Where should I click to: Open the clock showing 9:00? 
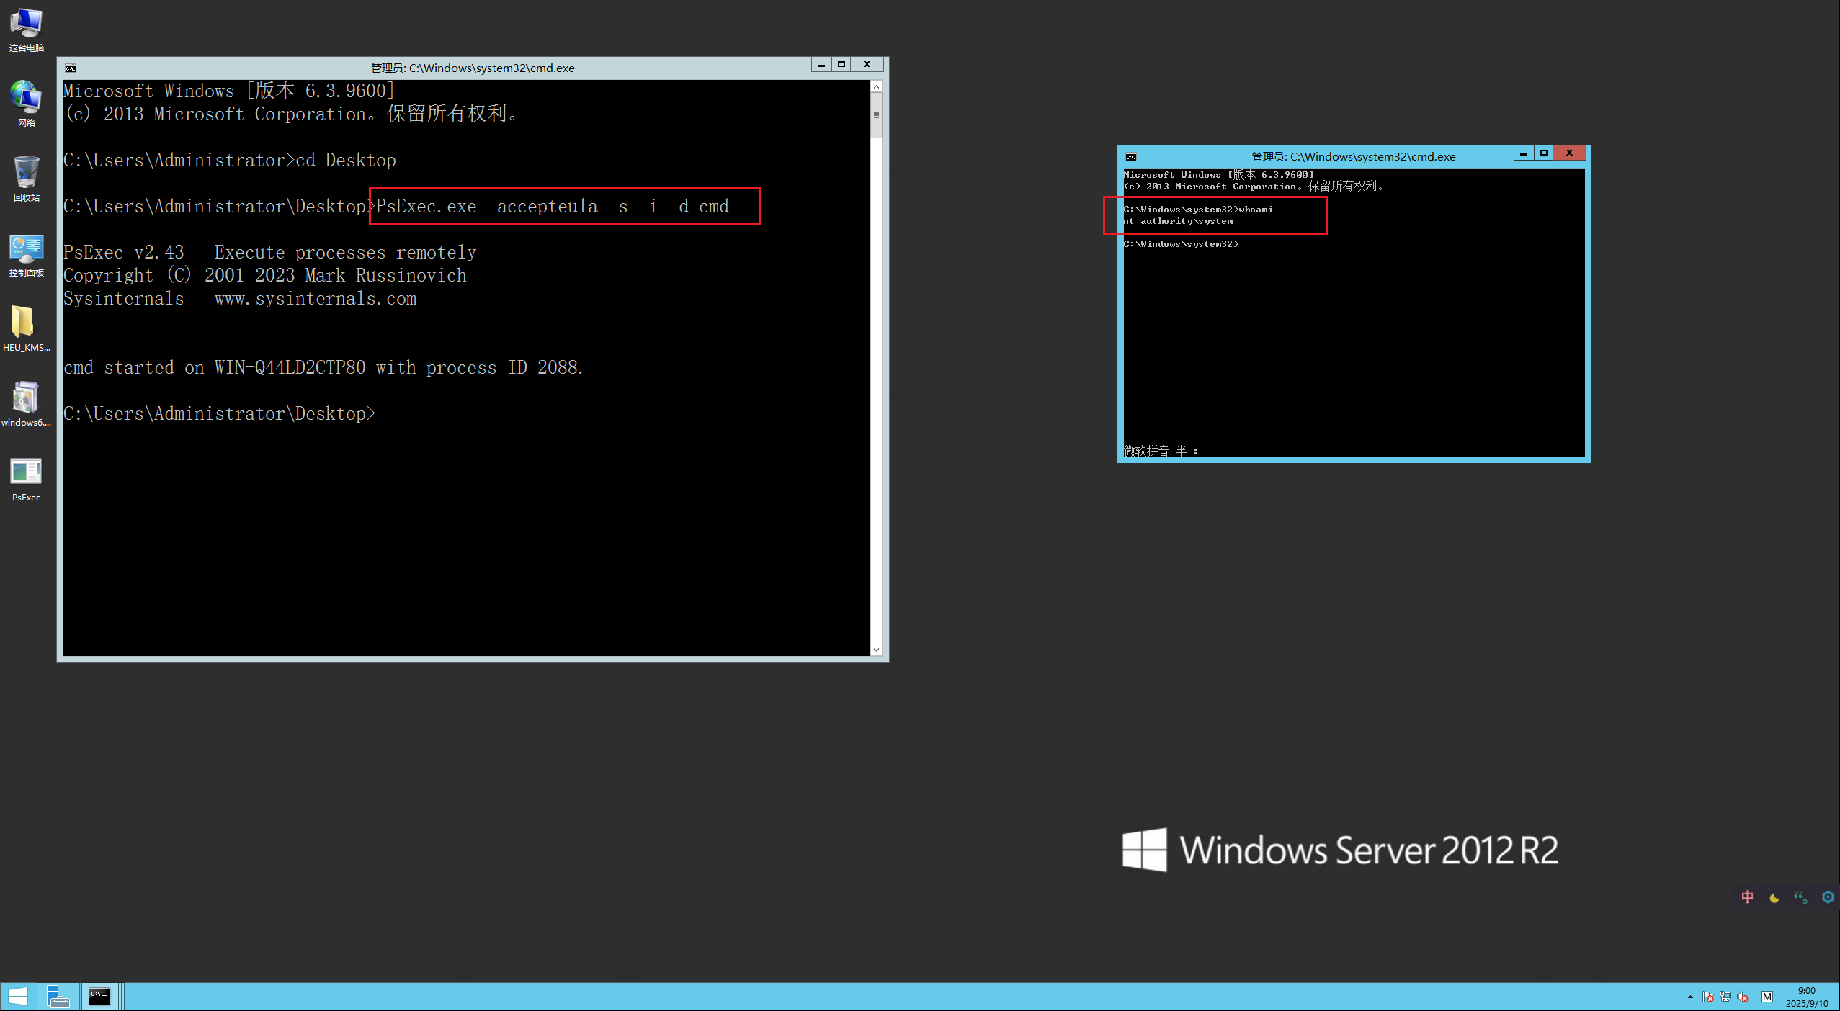click(1806, 997)
